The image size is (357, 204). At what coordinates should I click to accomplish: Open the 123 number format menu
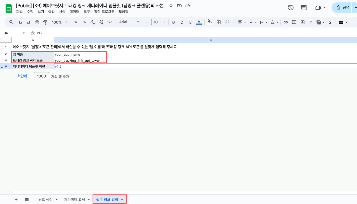point(110,22)
